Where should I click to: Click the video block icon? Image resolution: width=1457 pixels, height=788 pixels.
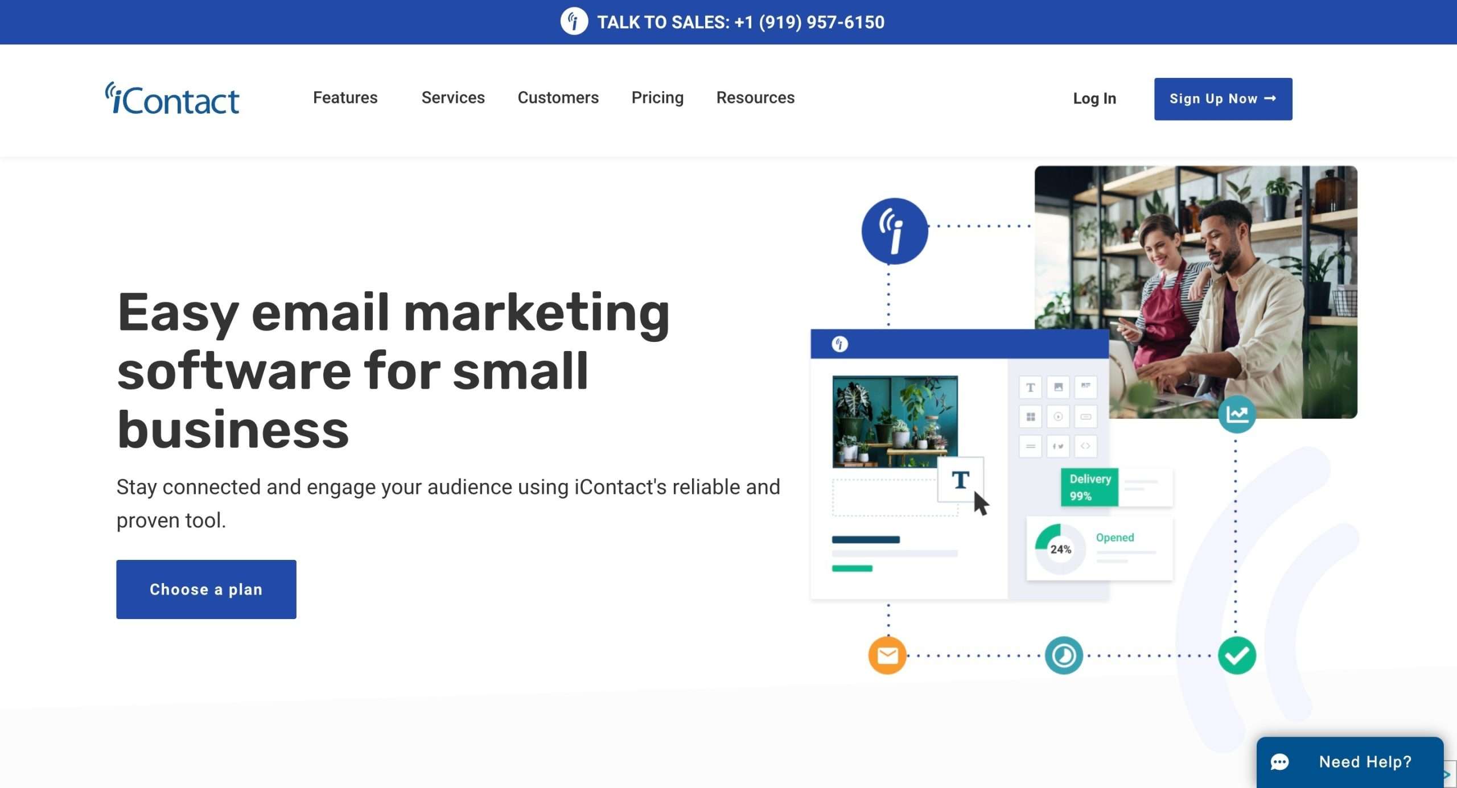[1058, 416]
